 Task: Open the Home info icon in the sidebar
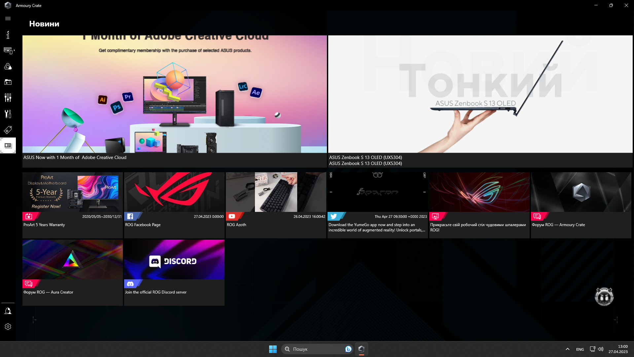pos(8,35)
